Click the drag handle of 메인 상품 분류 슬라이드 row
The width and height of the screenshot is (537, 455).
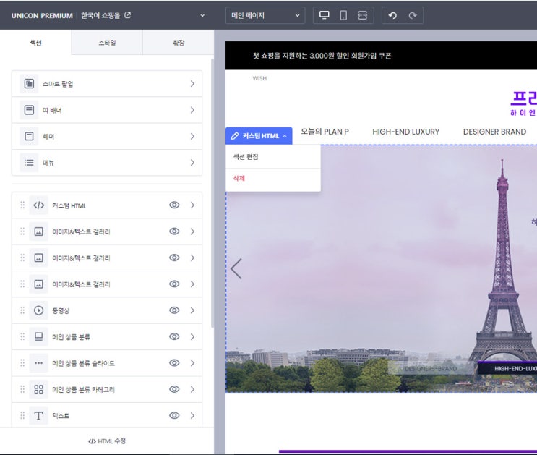22,362
